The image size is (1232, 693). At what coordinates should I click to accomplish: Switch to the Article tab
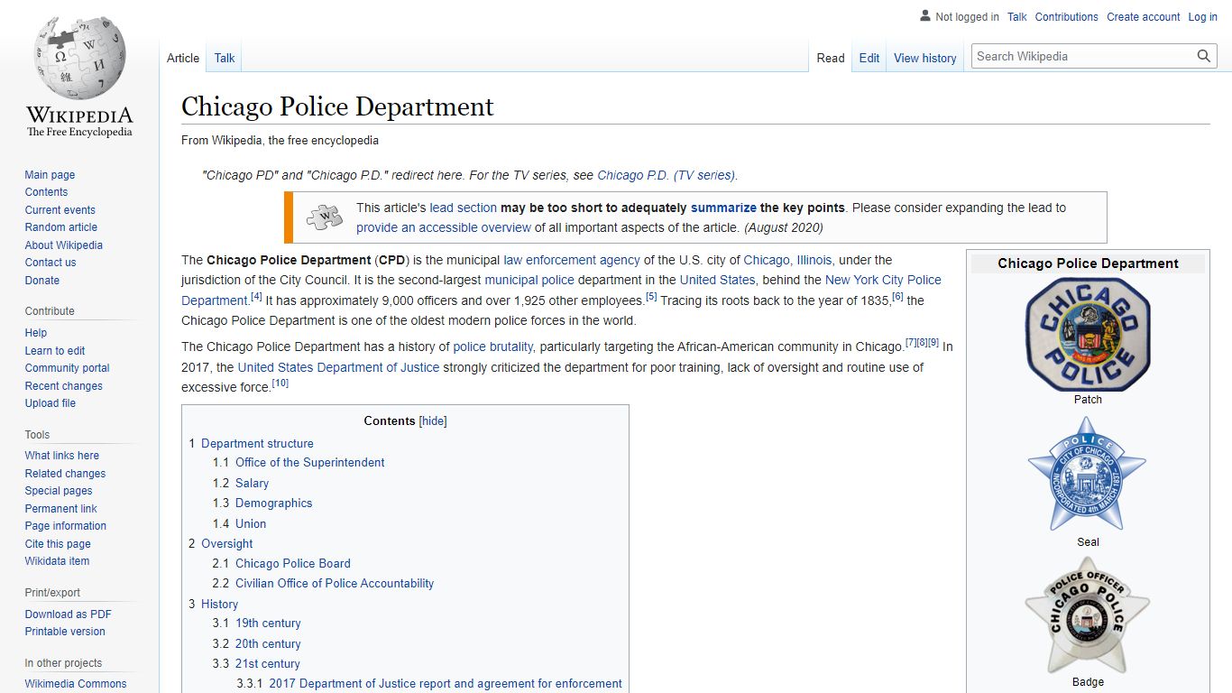click(183, 58)
